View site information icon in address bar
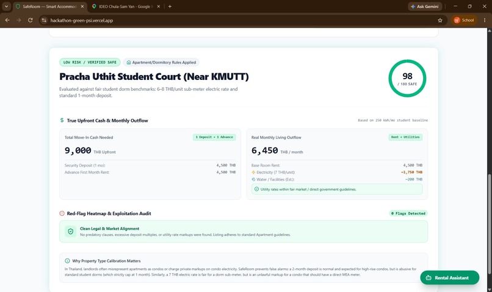The image size is (492, 292). tap(44, 20)
